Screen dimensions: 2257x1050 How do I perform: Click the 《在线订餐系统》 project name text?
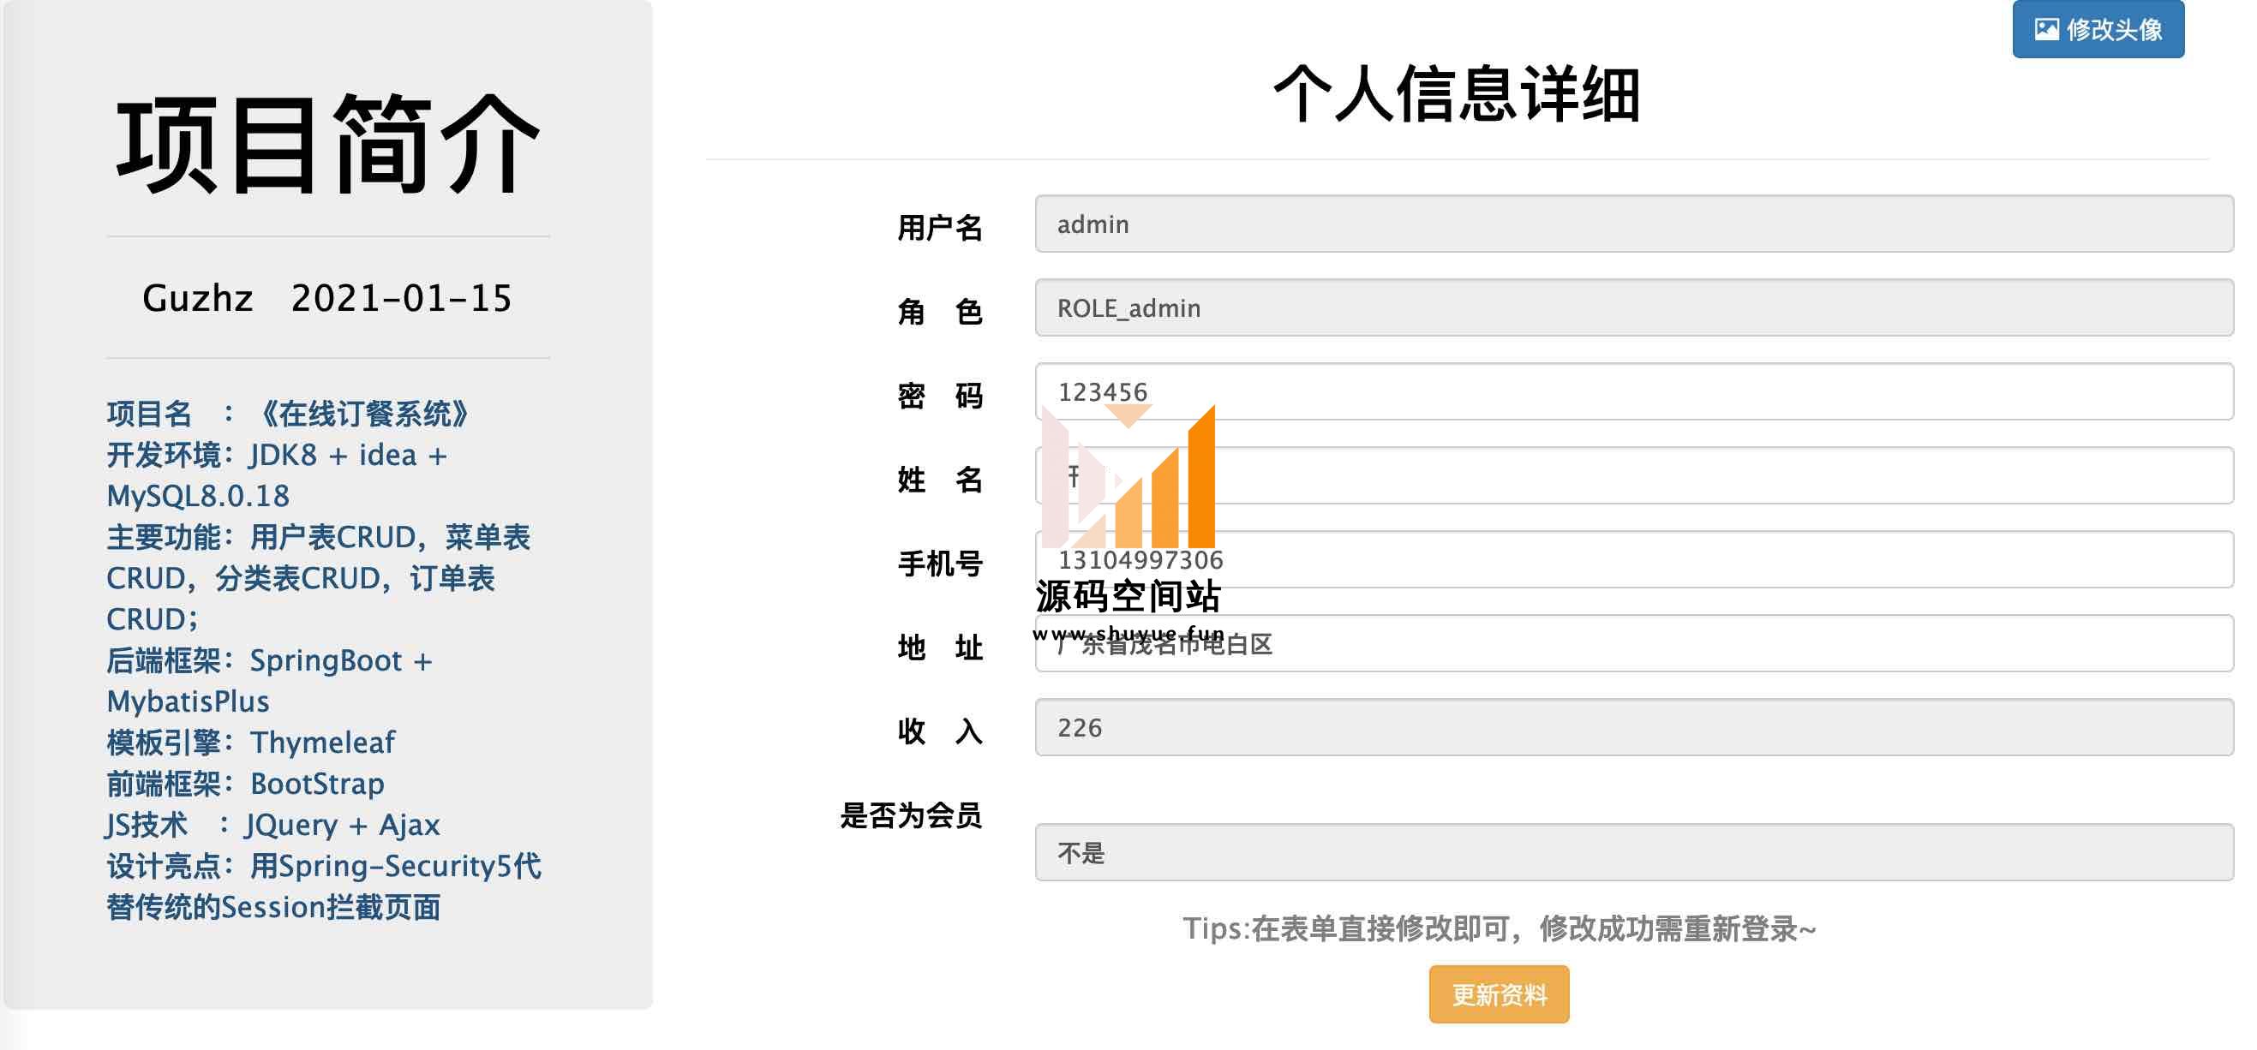363,414
